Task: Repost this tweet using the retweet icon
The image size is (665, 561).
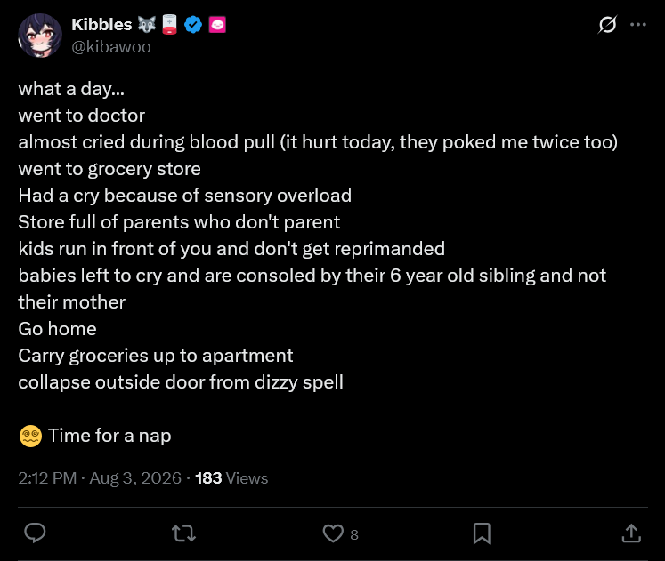Action: click(x=183, y=533)
